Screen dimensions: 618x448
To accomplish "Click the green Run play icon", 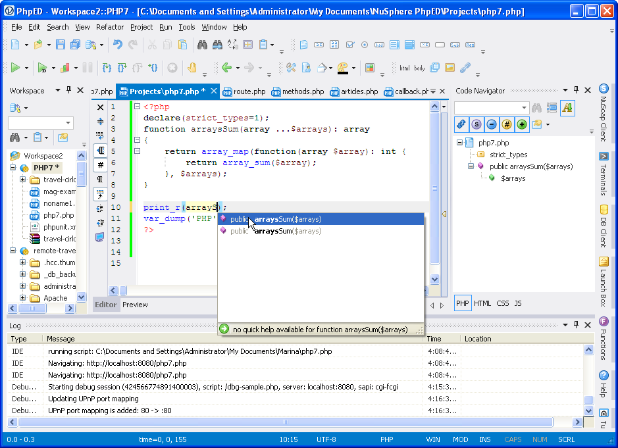I will (x=15, y=68).
